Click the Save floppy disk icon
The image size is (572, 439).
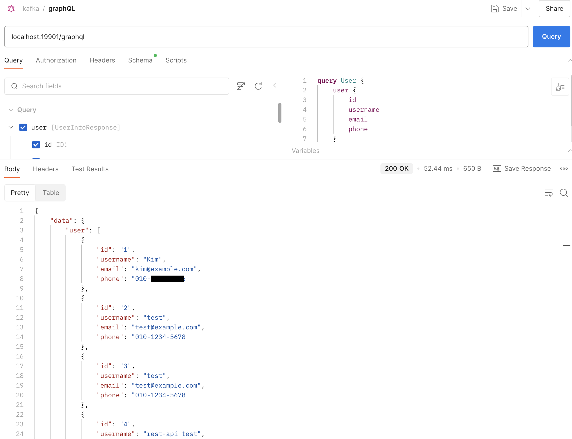pyautogui.click(x=495, y=9)
